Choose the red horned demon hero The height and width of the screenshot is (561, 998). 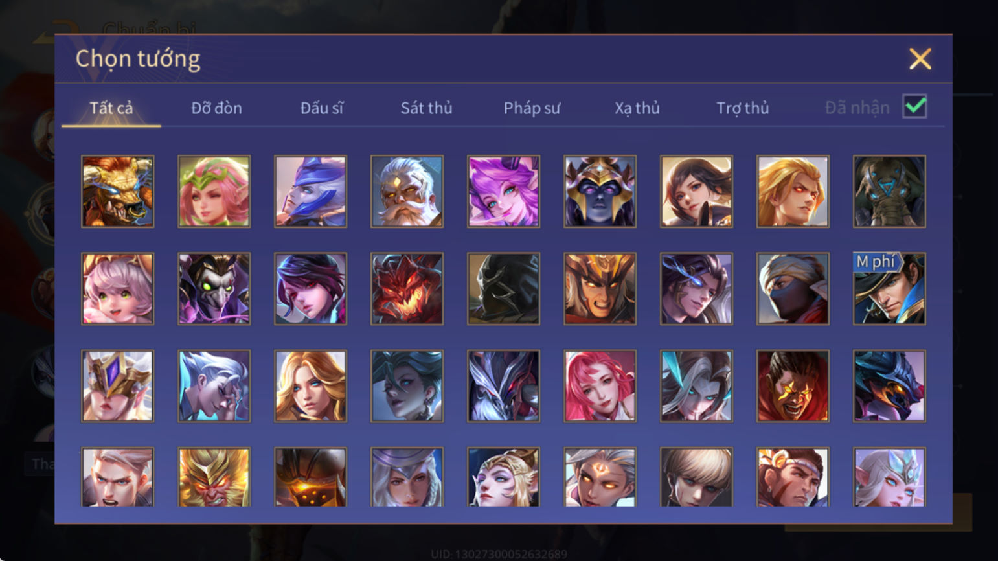407,288
